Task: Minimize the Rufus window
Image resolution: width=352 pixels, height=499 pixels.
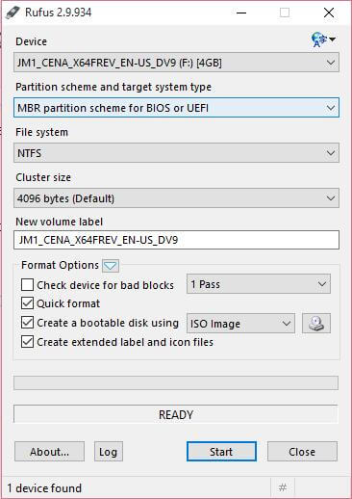Action: (x=241, y=13)
